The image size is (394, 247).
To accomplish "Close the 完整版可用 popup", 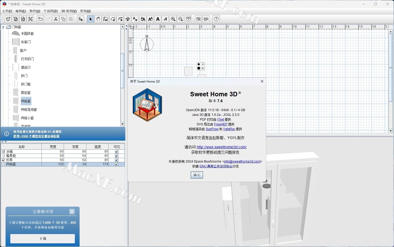I will 72,211.
